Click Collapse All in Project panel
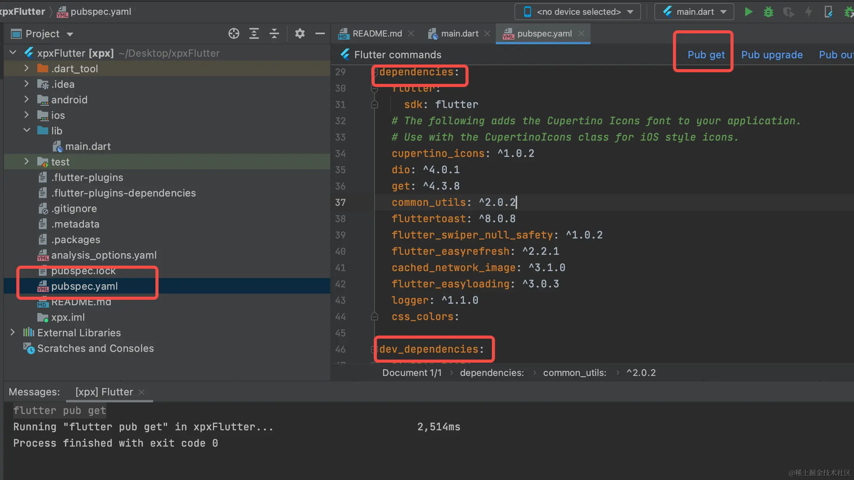Image resolution: width=854 pixels, height=480 pixels. 274,34
